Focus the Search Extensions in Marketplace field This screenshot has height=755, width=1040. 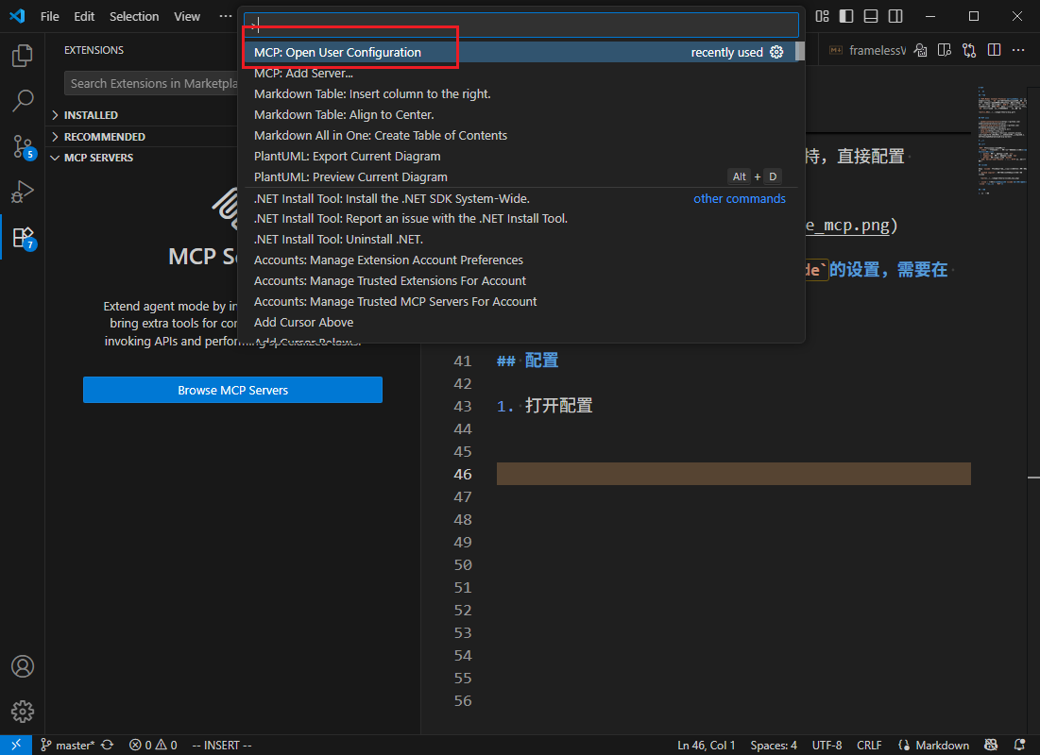[151, 83]
